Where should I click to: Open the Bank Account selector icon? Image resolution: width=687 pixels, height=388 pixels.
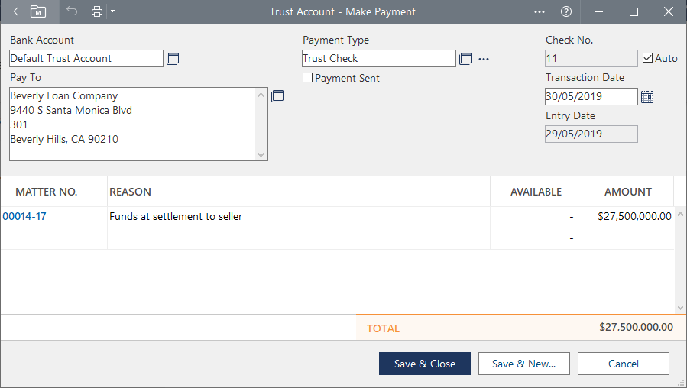[x=173, y=59]
